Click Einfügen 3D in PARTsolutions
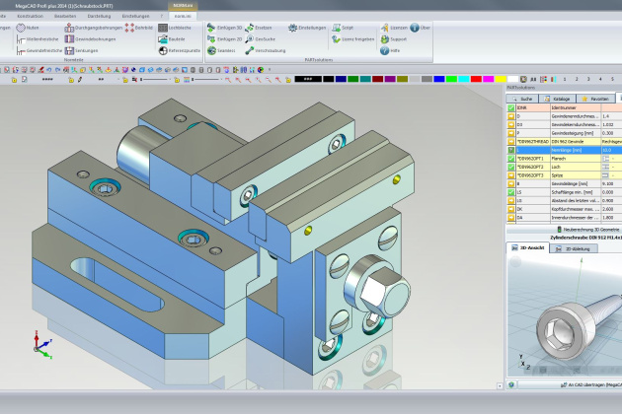Screen dimensions: 622x414 point(211,28)
